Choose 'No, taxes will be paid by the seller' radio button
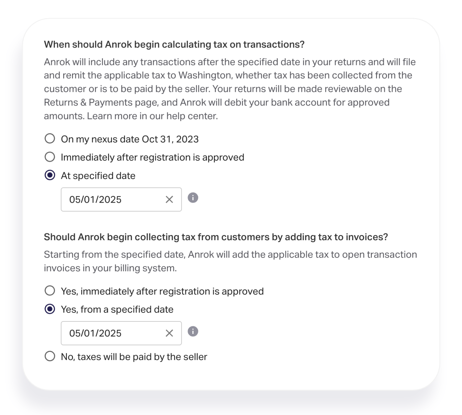The image size is (462, 415). 50,356
